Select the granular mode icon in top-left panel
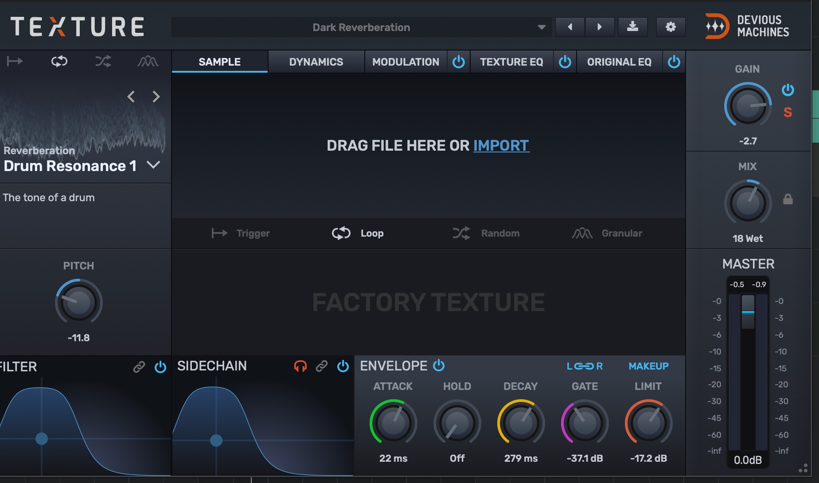Screen dimensions: 819x483 pyautogui.click(x=148, y=61)
